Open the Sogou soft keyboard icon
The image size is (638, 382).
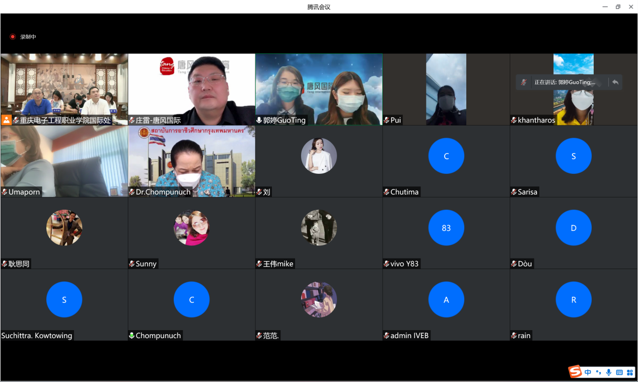(x=619, y=372)
